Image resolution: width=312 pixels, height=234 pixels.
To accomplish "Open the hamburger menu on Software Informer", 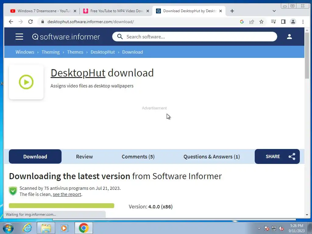I will (19, 37).
